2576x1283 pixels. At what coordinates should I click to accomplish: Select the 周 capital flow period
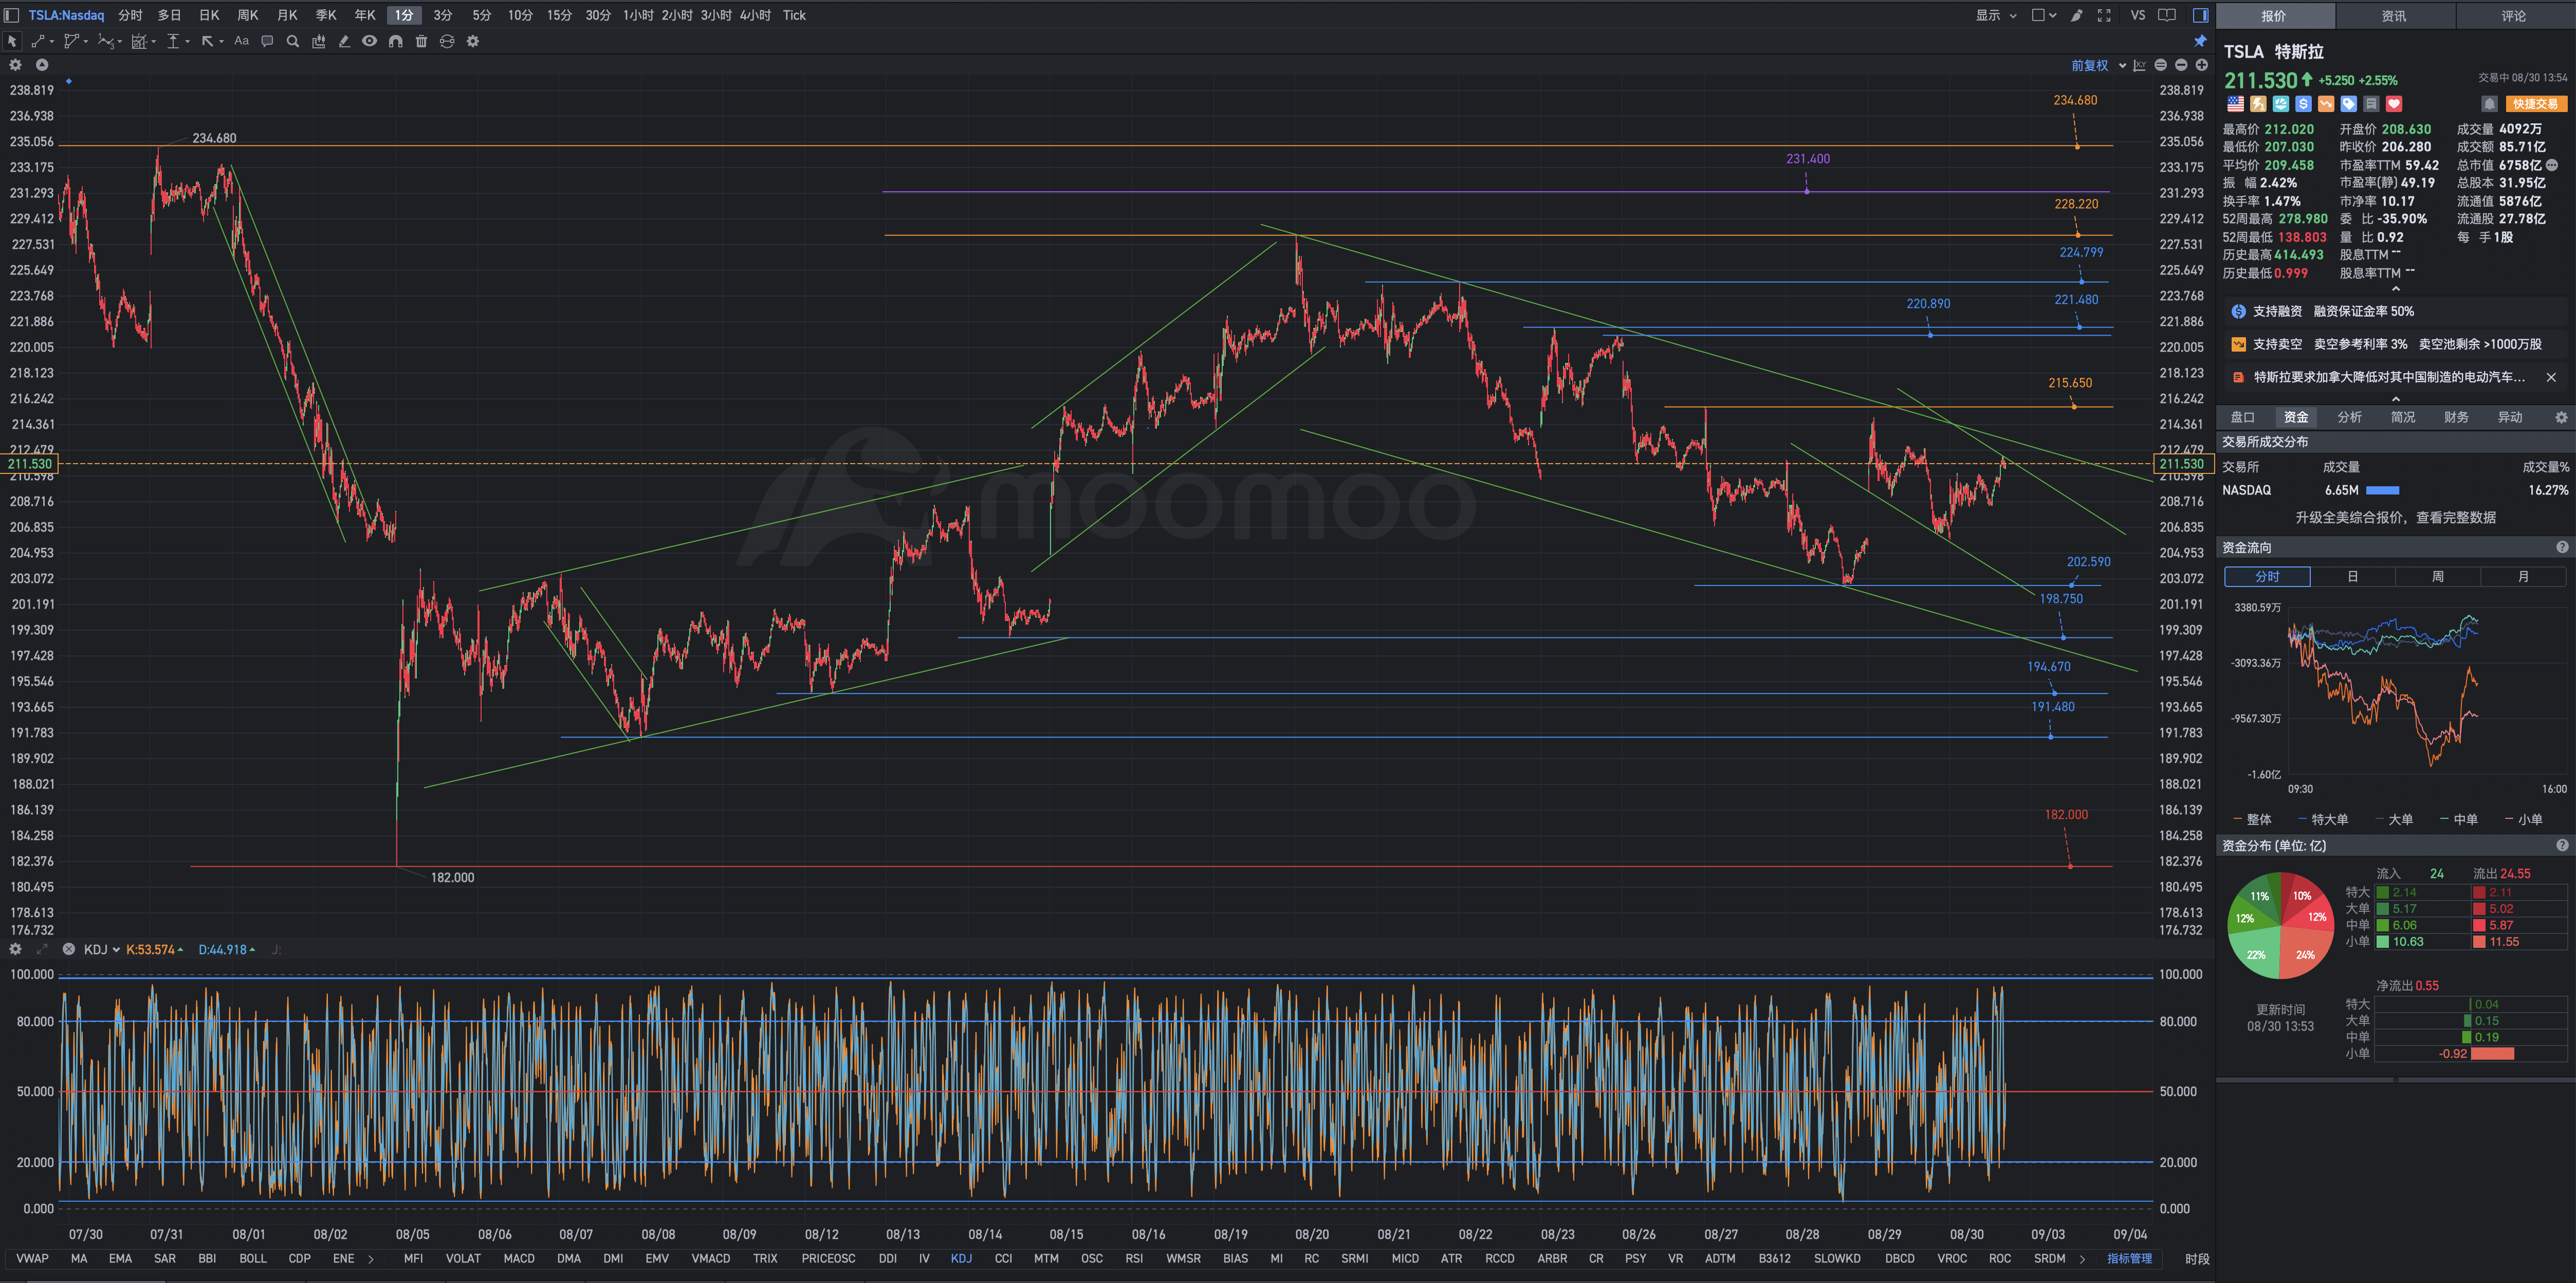(2437, 577)
